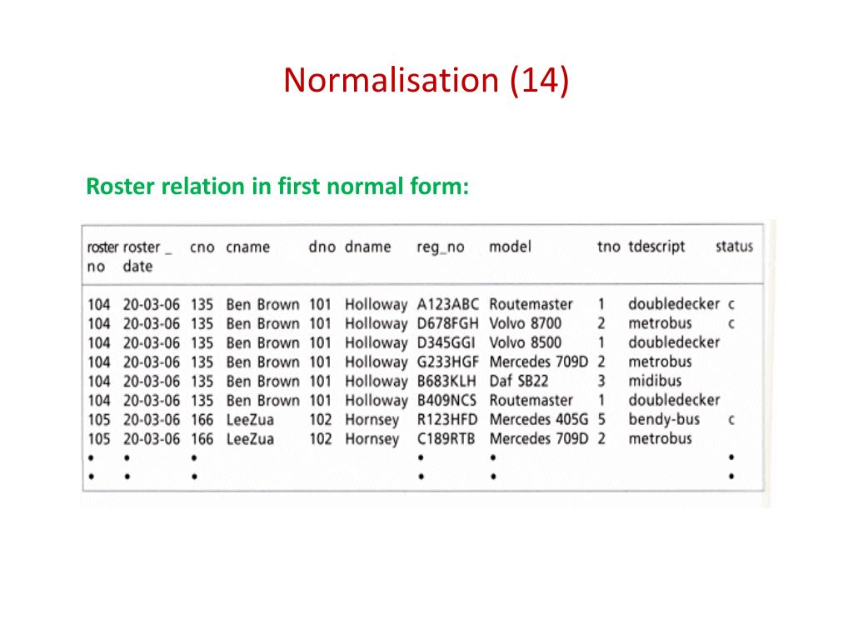Click the cname column header

pyautogui.click(x=248, y=247)
